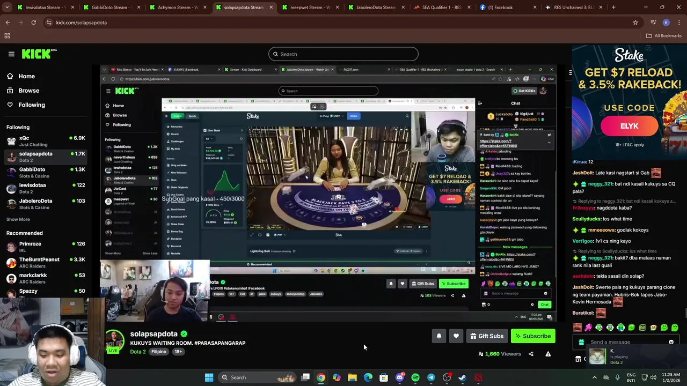Click the green Subscribe button
687x386 pixels.
coord(533,336)
